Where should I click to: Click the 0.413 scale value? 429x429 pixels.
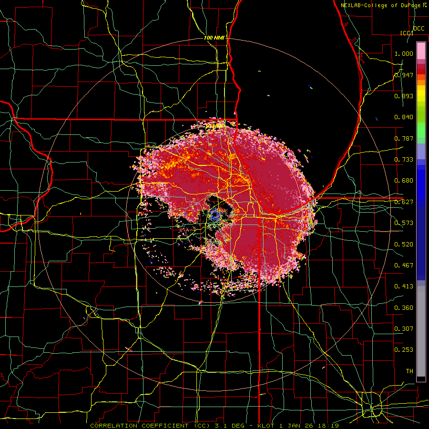click(x=404, y=286)
